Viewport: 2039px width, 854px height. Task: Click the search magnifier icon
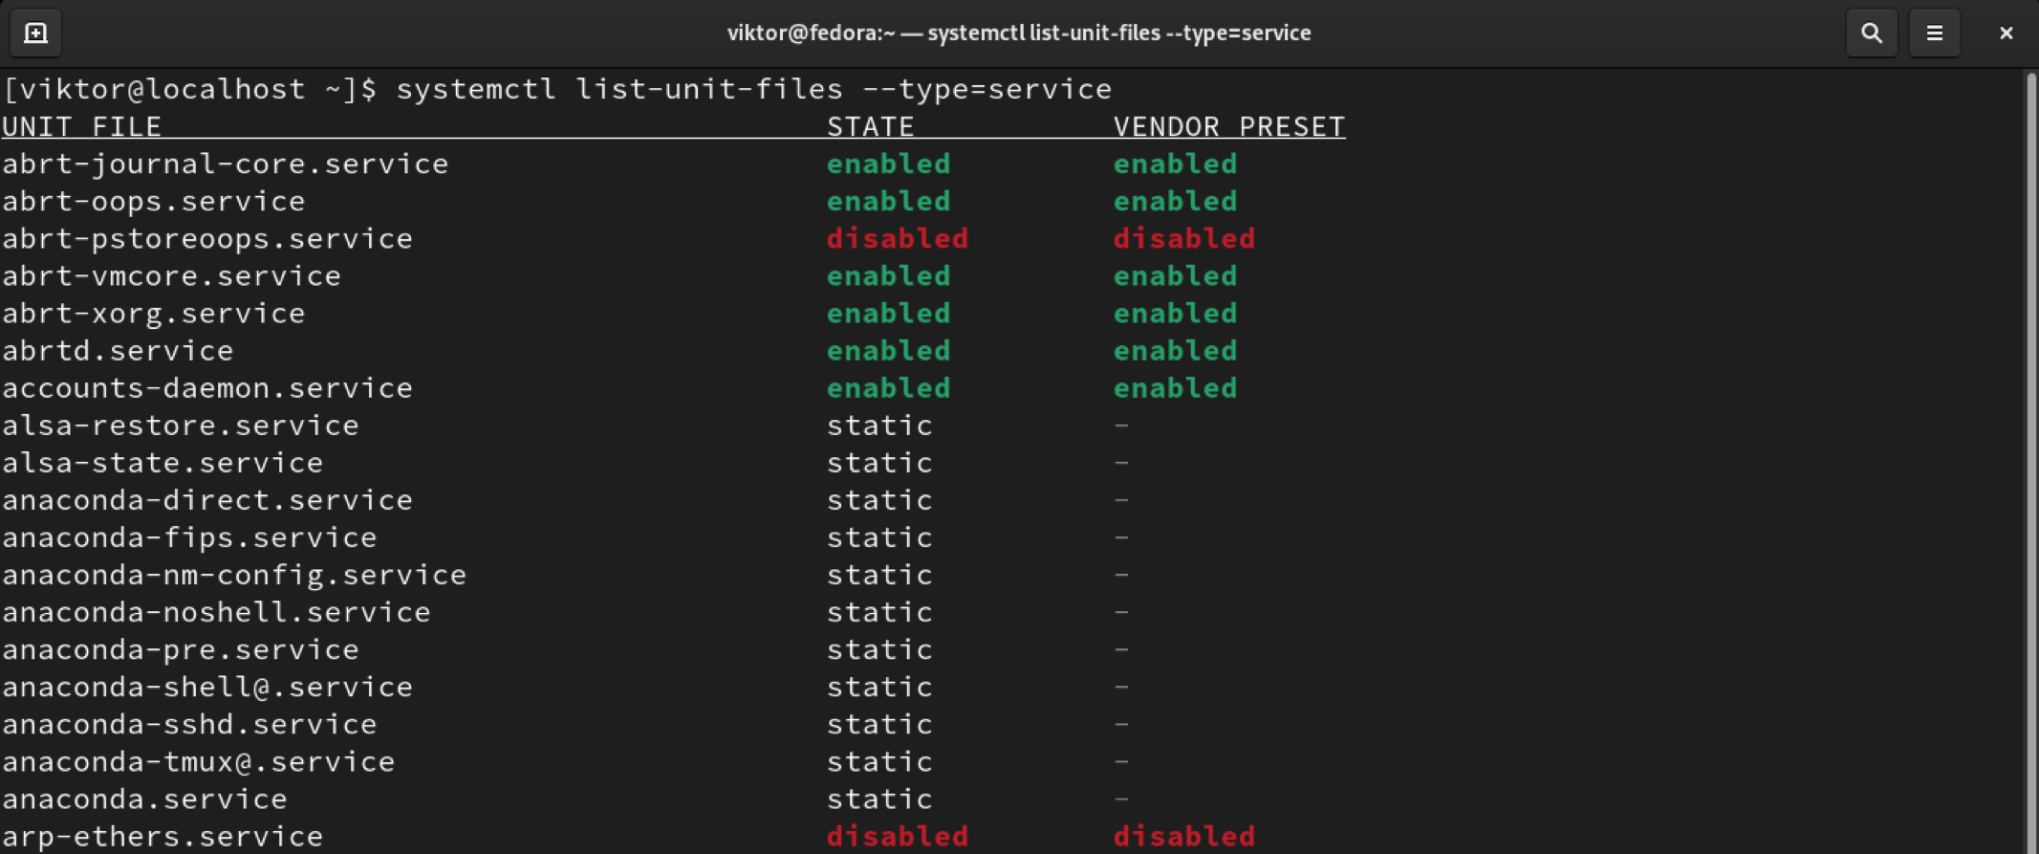pos(1871,33)
